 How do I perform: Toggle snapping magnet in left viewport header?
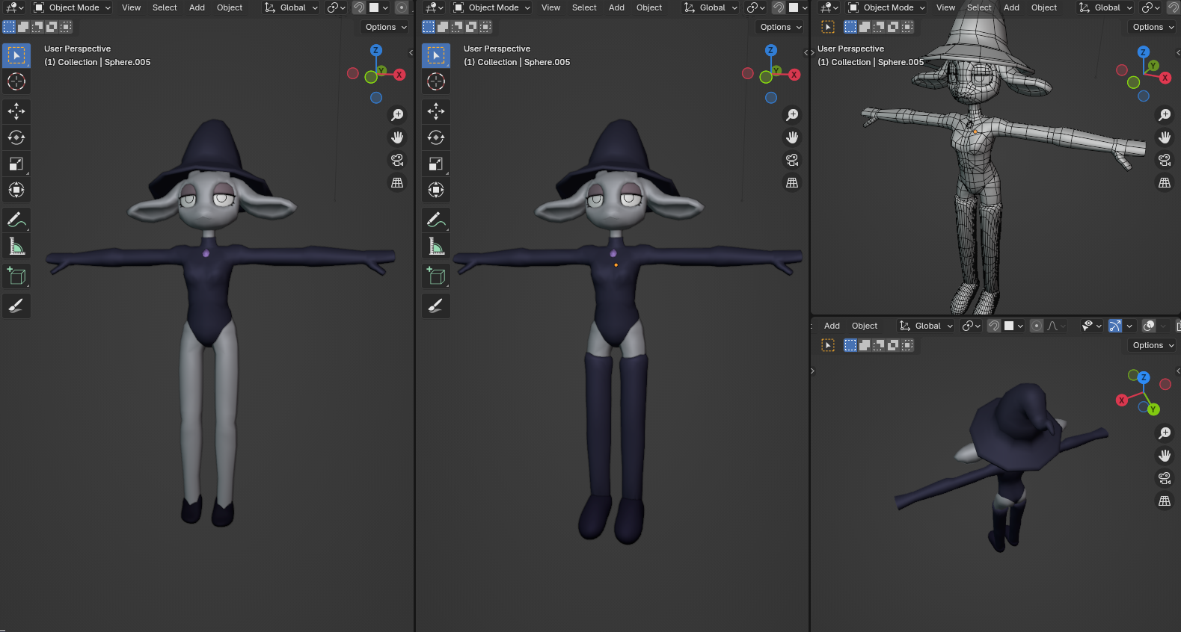point(359,7)
